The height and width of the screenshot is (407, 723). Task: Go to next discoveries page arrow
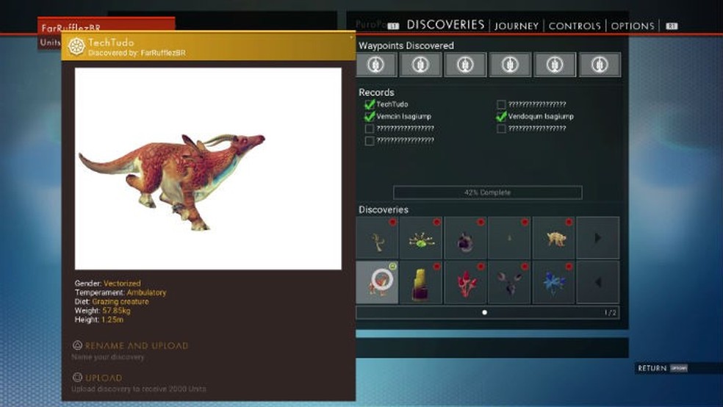pyautogui.click(x=598, y=238)
